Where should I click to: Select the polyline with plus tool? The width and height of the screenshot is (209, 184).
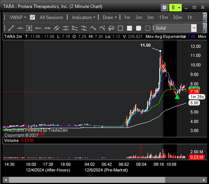tap(102, 28)
